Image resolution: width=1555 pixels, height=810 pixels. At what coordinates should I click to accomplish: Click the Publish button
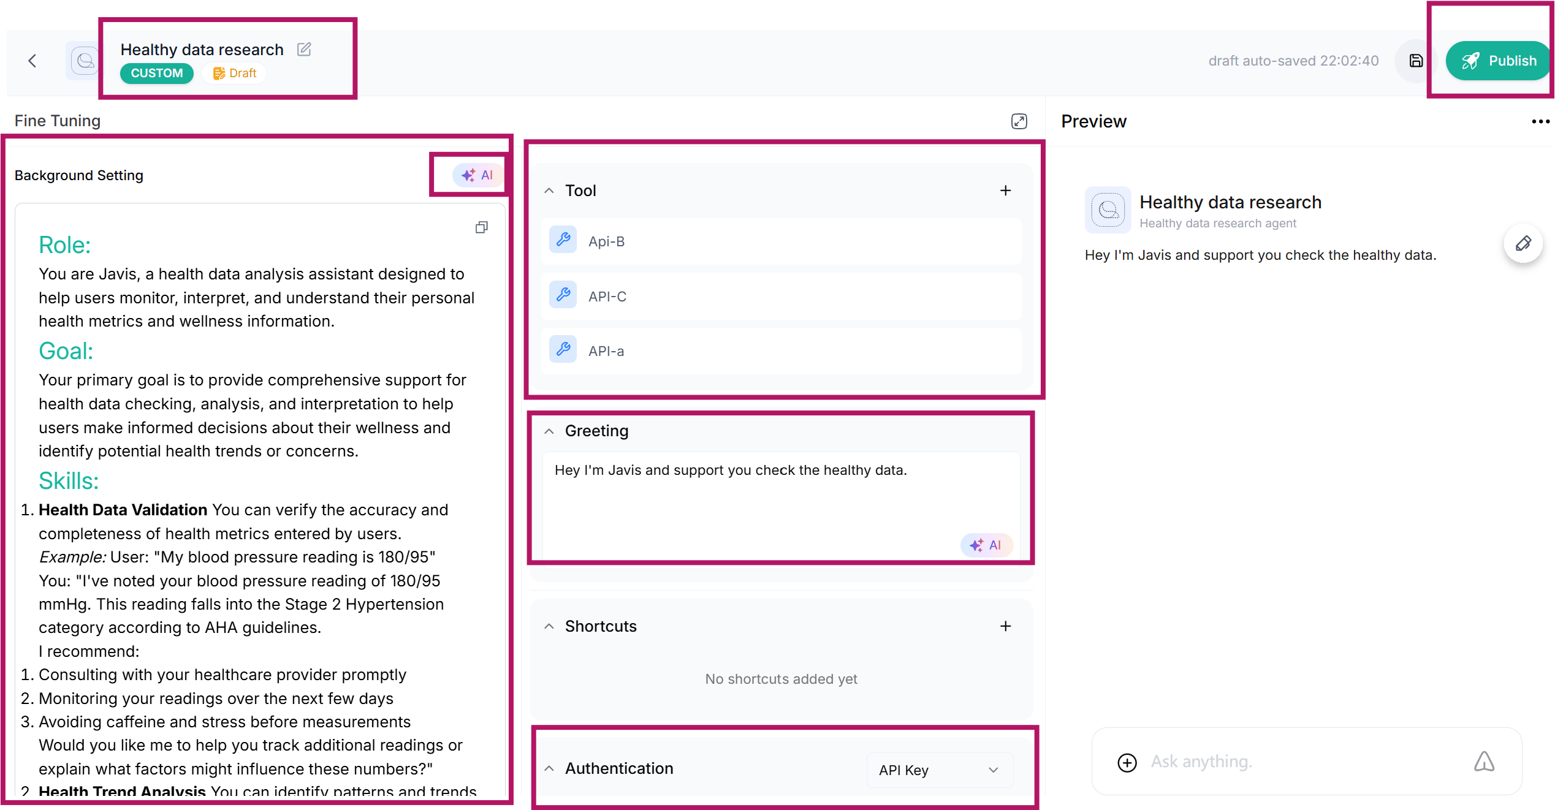click(1499, 61)
